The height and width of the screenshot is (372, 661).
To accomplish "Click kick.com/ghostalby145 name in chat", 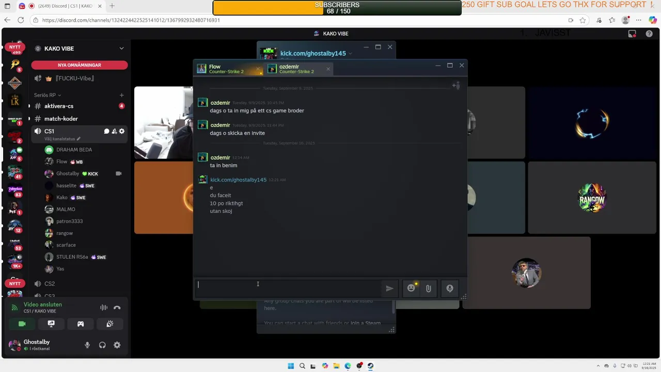I will pyautogui.click(x=238, y=180).
